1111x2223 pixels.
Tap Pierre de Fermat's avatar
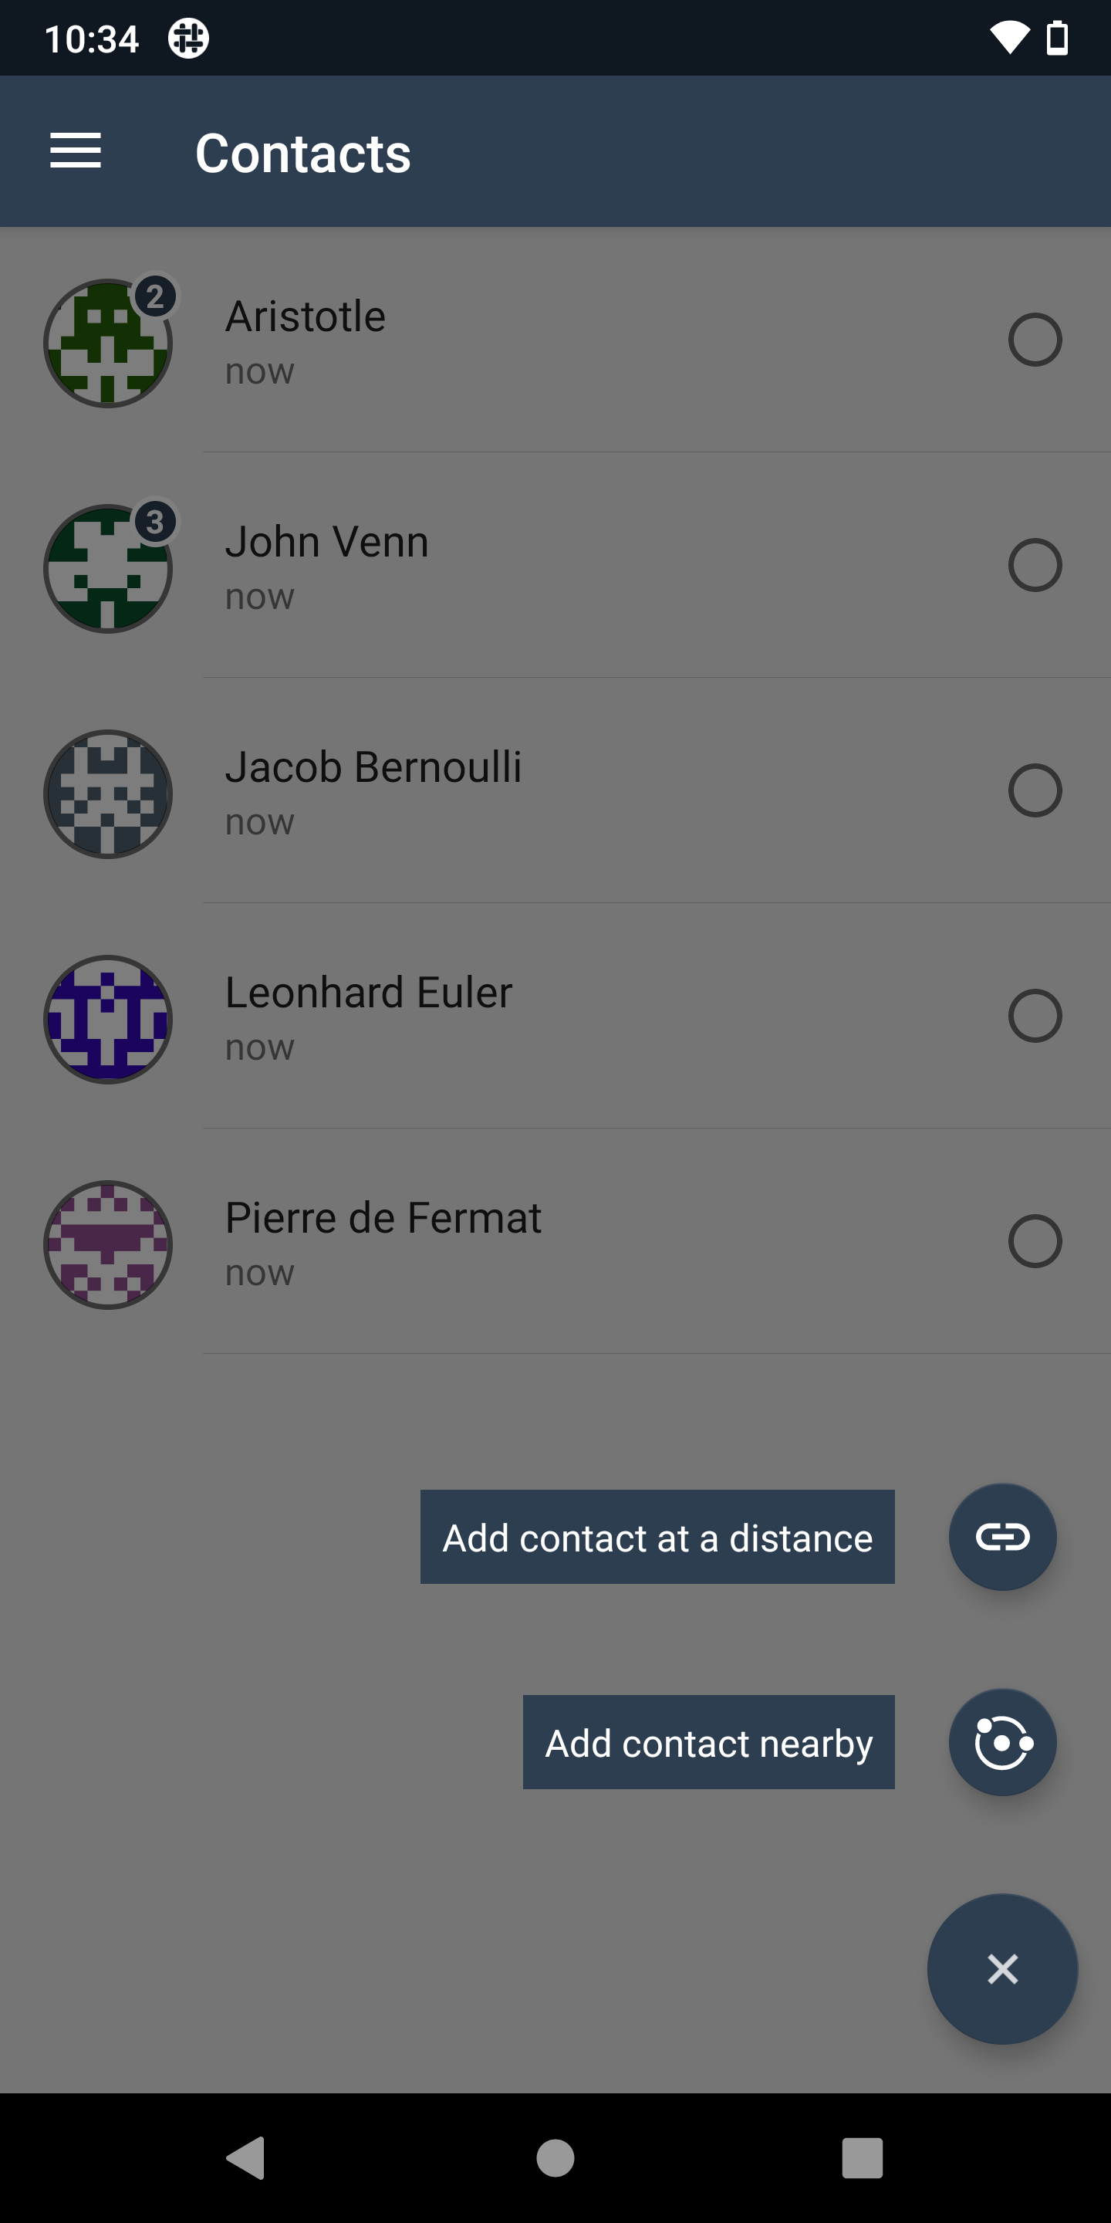108,1244
